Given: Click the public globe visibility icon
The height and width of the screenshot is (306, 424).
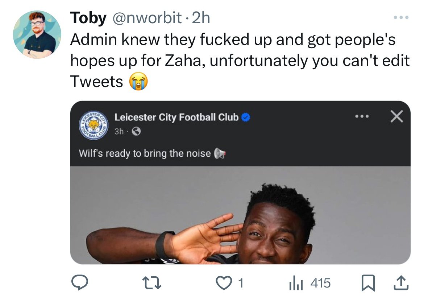Looking at the screenshot, I should (x=136, y=132).
